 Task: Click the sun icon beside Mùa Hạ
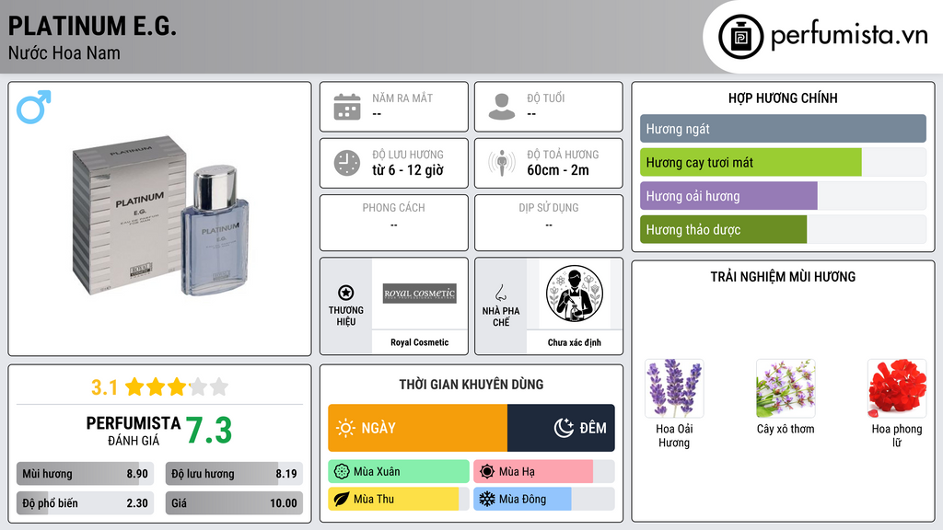click(x=487, y=472)
